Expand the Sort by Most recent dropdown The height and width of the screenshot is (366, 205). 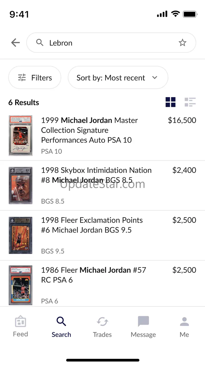pyautogui.click(x=118, y=78)
